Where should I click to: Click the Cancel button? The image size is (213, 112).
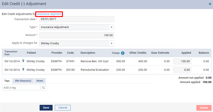[63, 108]
